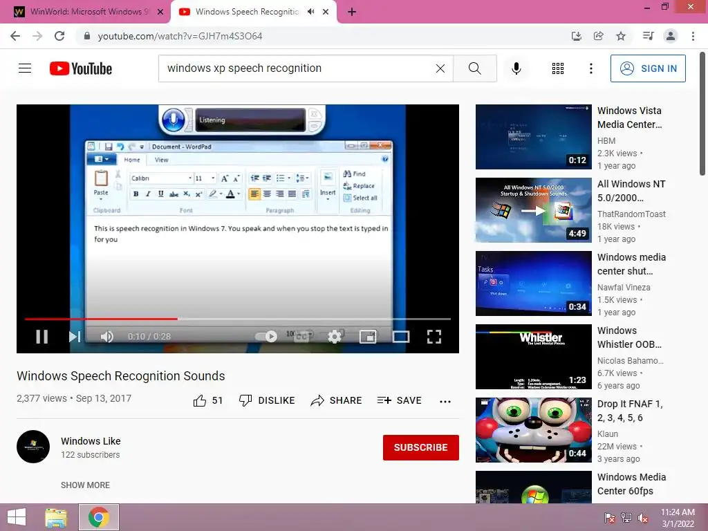
Task: Skip to the next video
Action: 75,337
